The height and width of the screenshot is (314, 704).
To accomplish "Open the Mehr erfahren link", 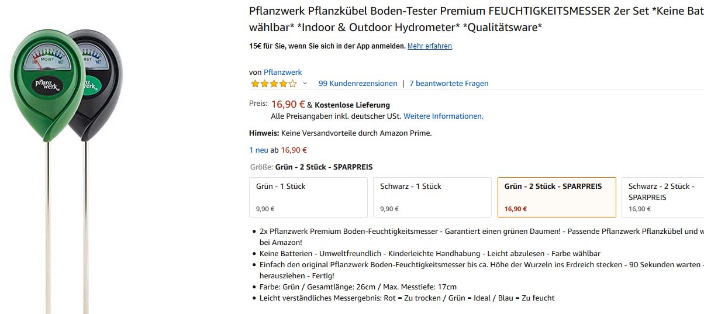I will [x=430, y=46].
